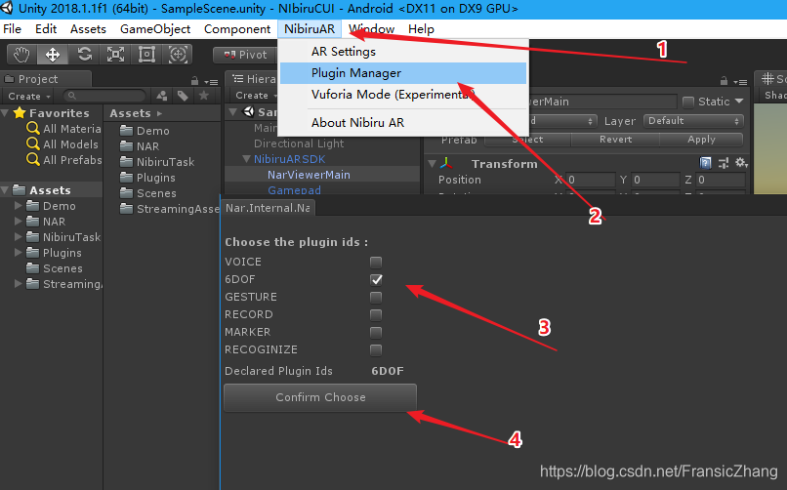Click the Inspector lock icon
787x490 pixels.
point(724,81)
